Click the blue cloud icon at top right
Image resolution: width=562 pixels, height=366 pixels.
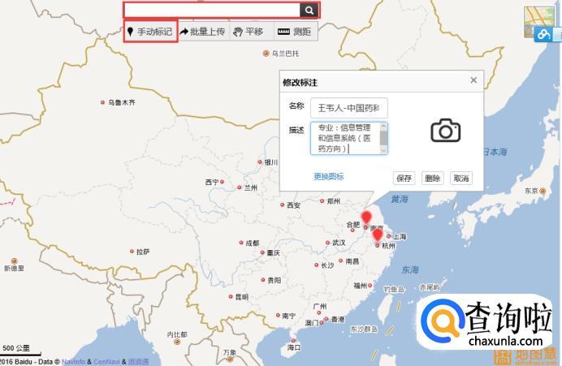tap(543, 35)
